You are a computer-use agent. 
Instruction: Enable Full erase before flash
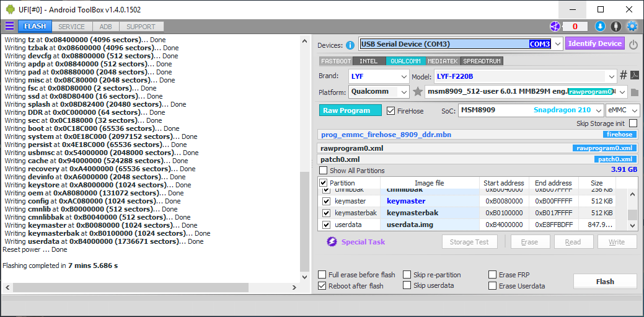pos(322,275)
